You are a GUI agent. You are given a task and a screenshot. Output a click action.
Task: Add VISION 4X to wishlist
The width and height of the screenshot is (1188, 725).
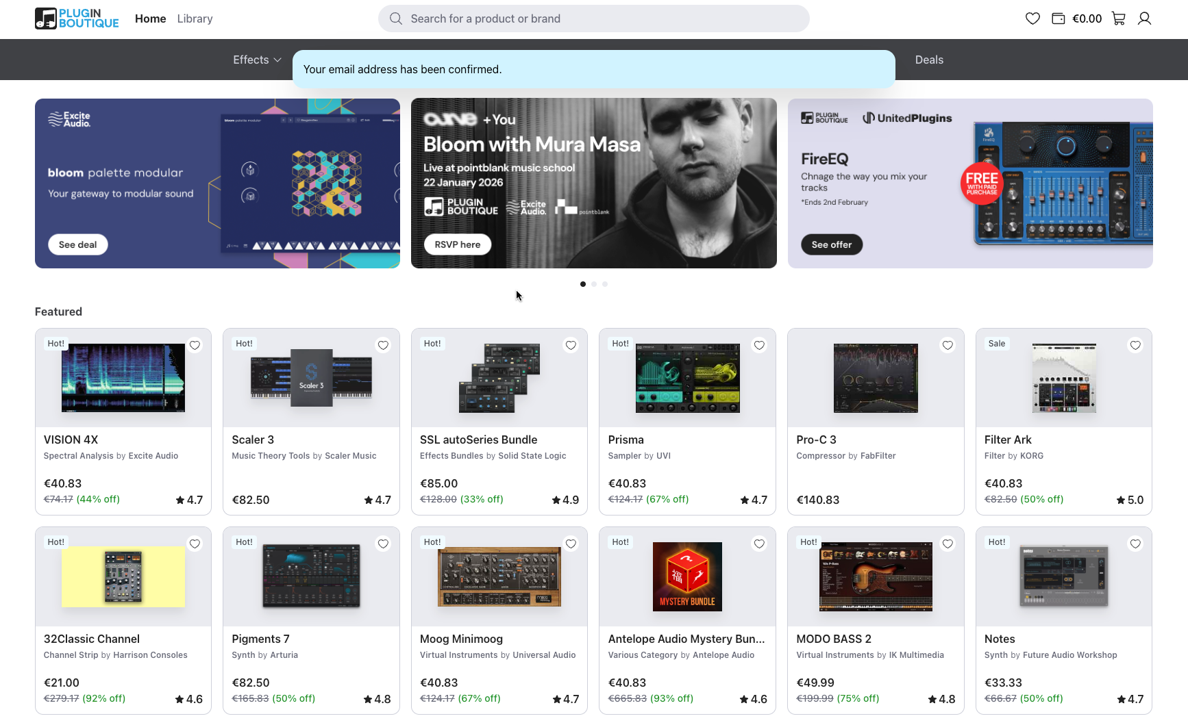click(195, 345)
